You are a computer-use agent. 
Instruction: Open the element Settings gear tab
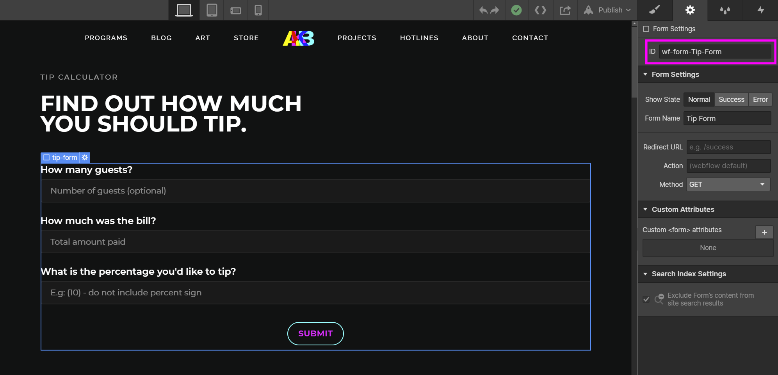click(x=690, y=10)
